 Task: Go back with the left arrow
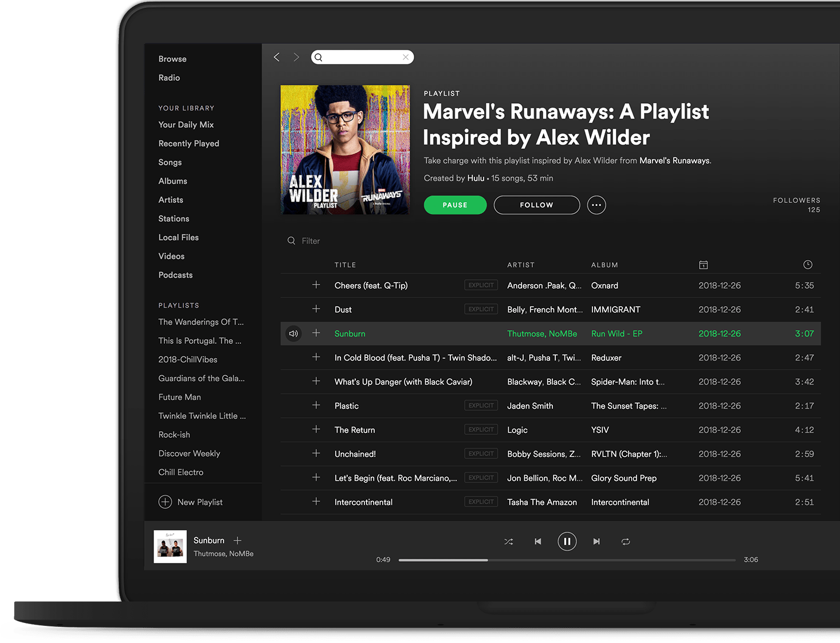(277, 57)
